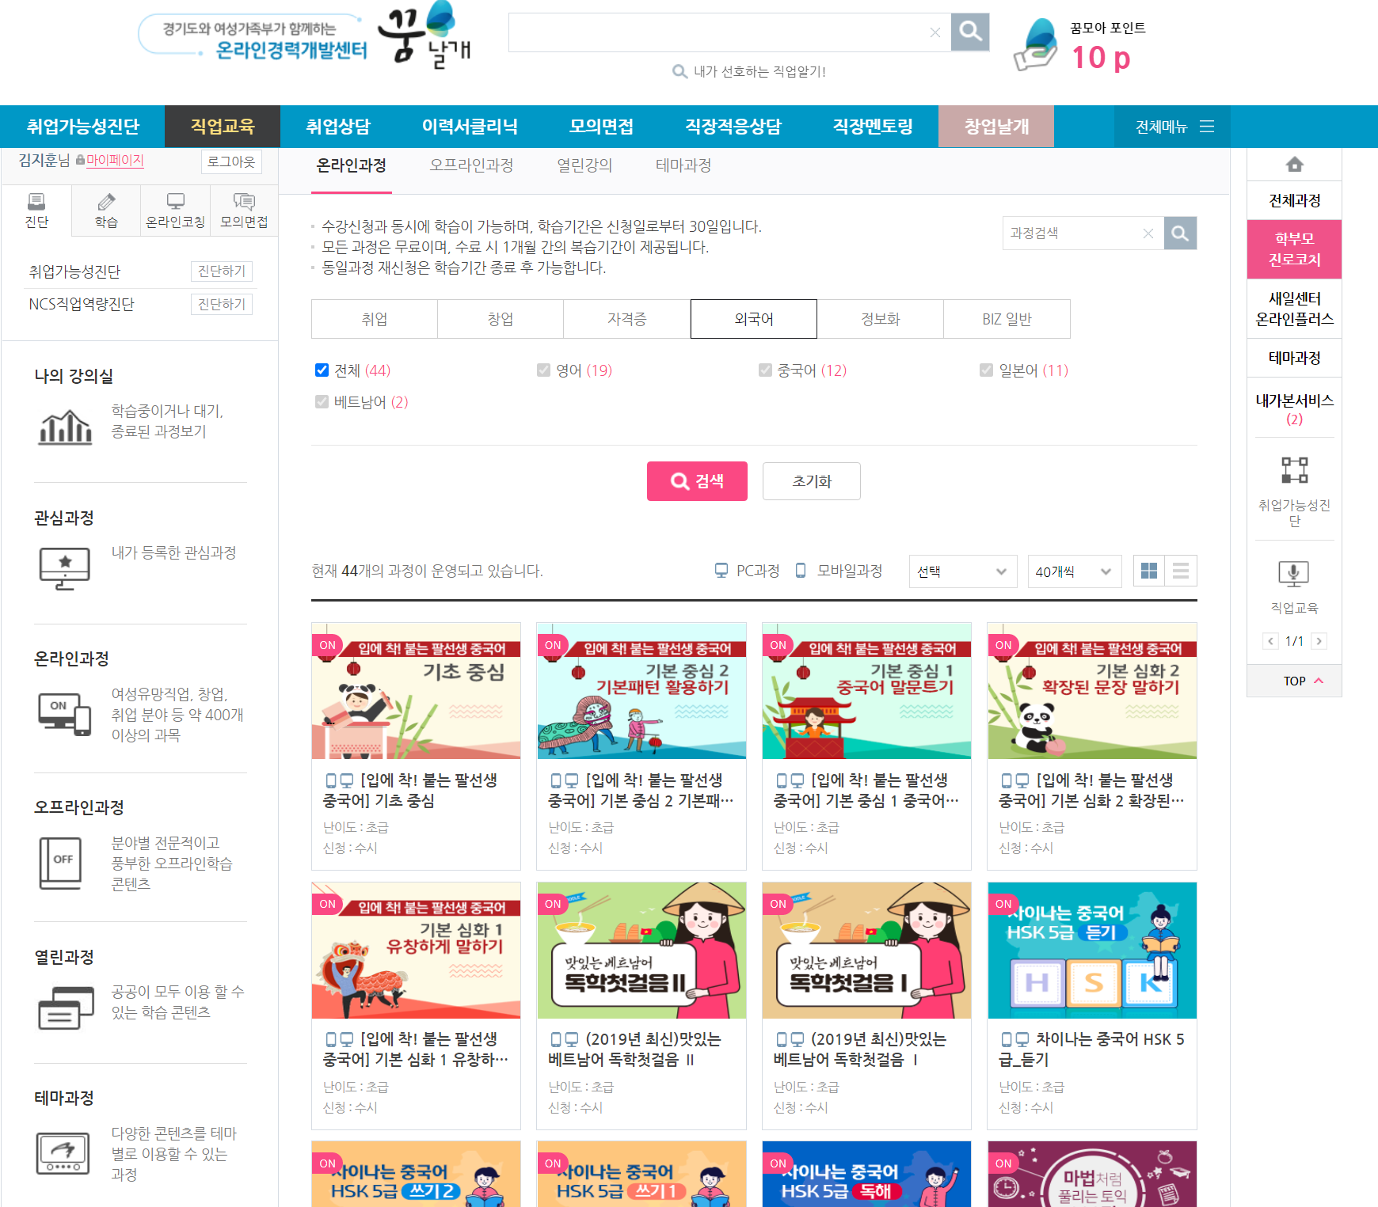Image resolution: width=1378 pixels, height=1207 pixels.
Task: Select the 정보화 category tab
Action: (x=880, y=319)
